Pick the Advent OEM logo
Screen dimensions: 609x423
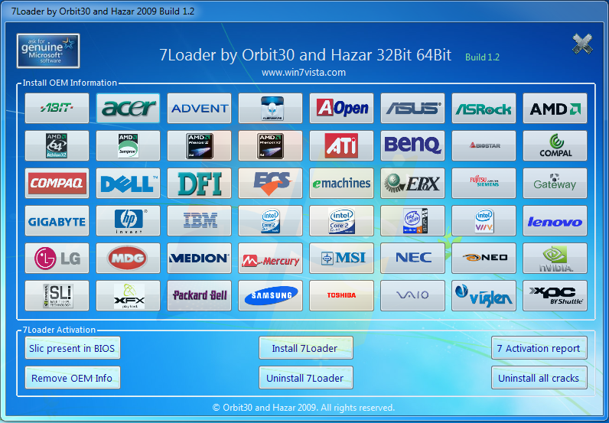coord(199,108)
